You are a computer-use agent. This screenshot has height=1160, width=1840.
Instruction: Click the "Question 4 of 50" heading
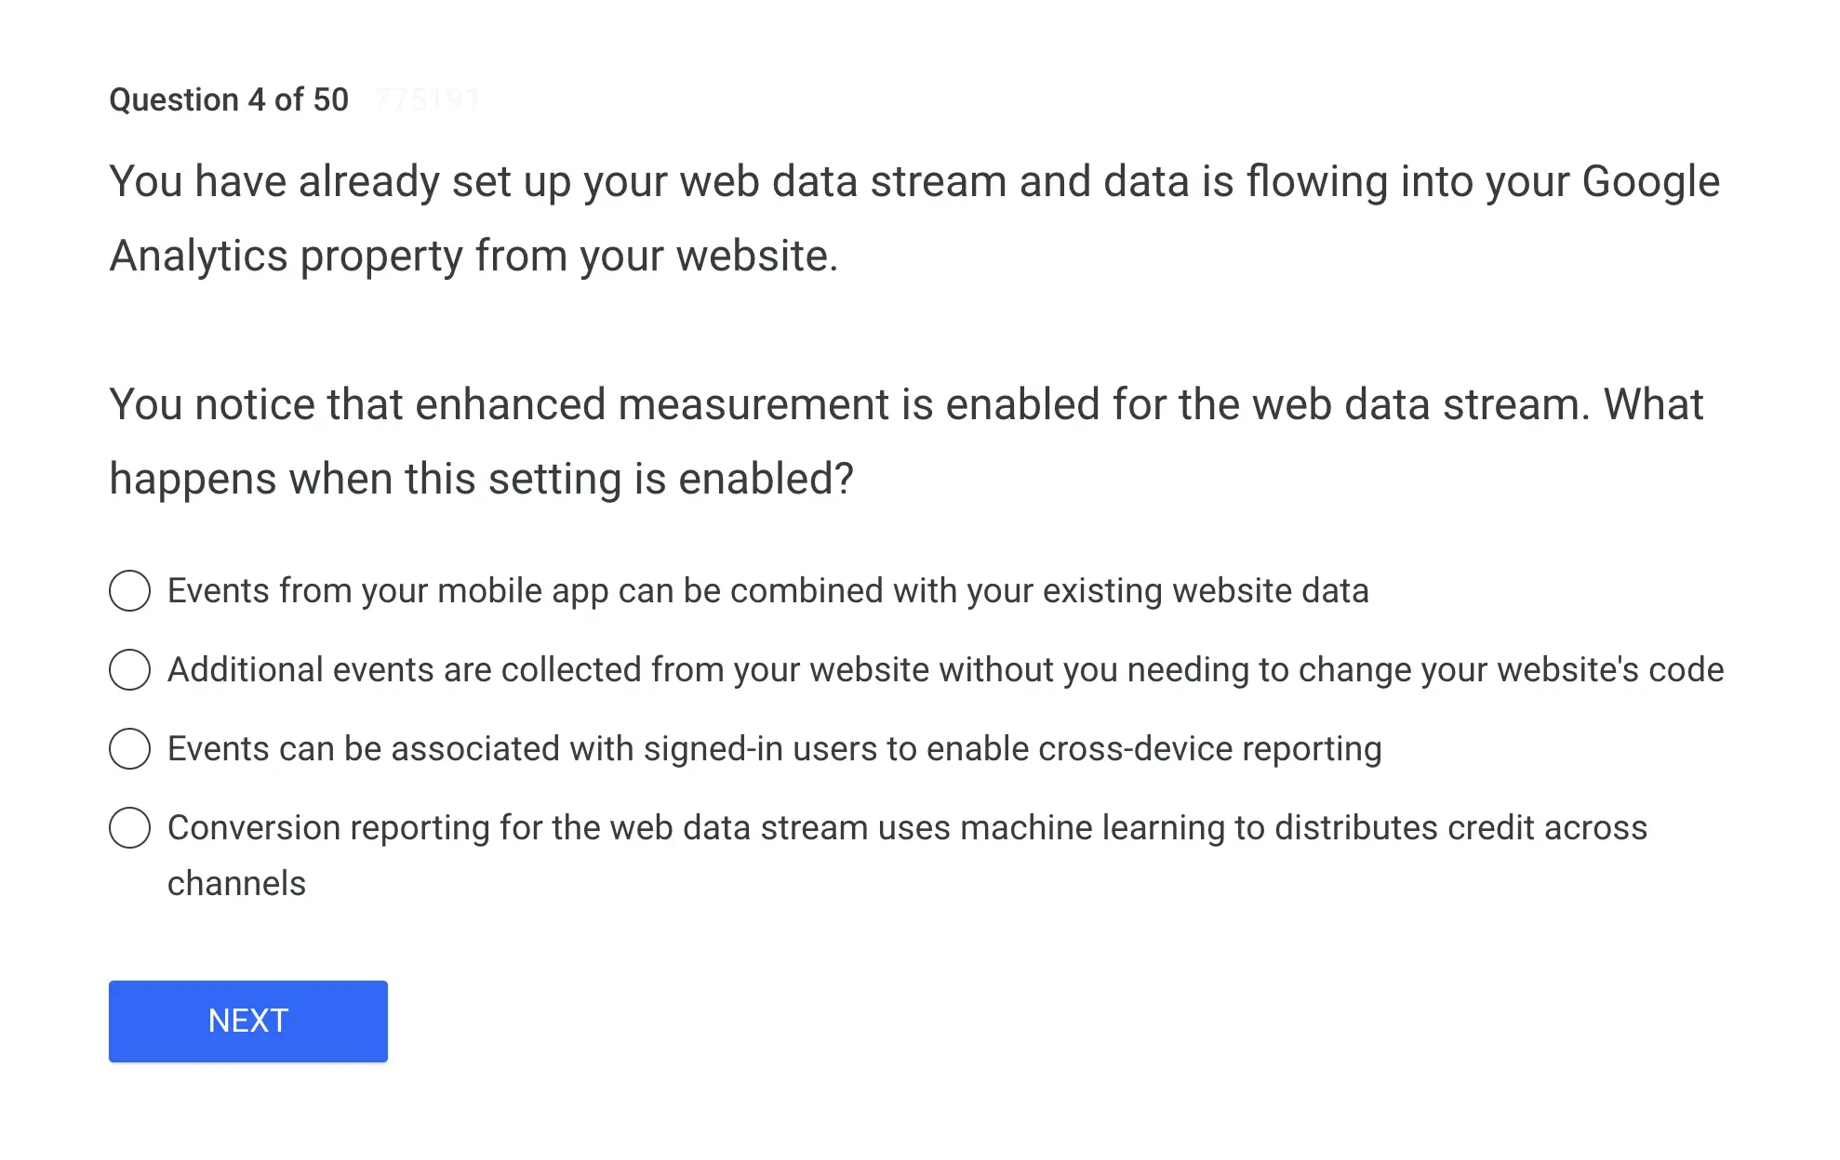(229, 99)
